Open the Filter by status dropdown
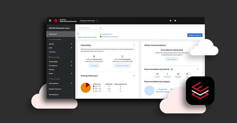 90,28
